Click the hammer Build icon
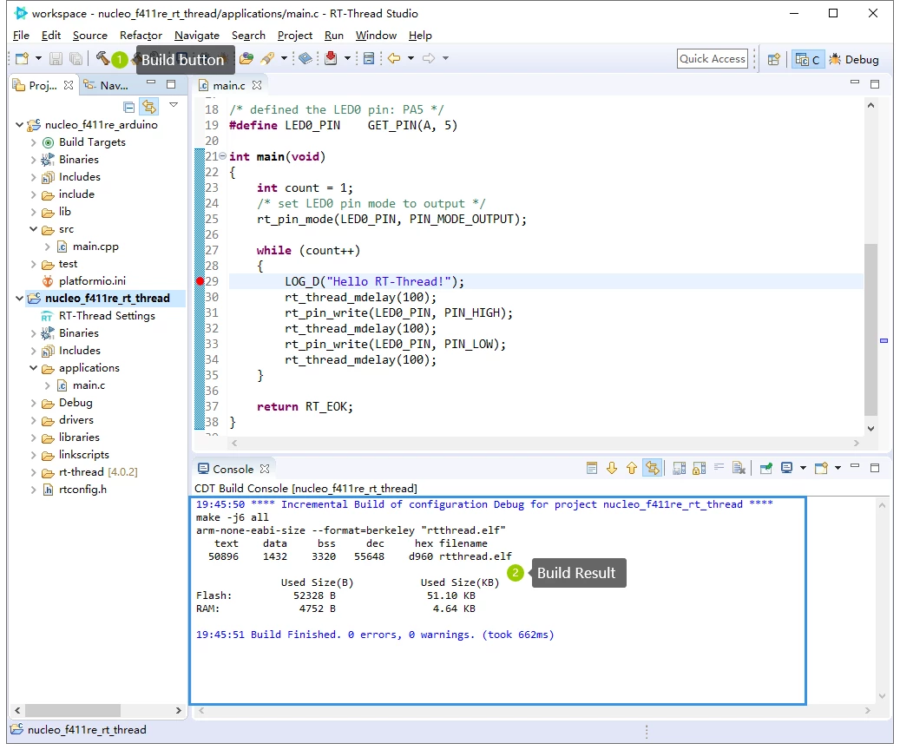 pyautogui.click(x=102, y=58)
